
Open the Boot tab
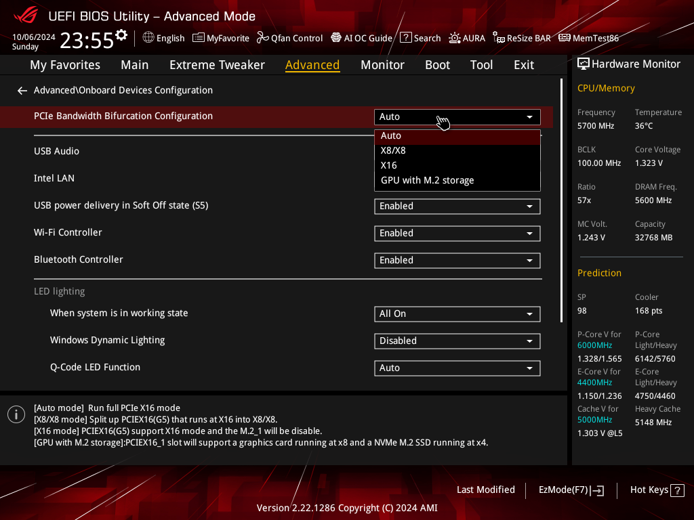coord(437,65)
